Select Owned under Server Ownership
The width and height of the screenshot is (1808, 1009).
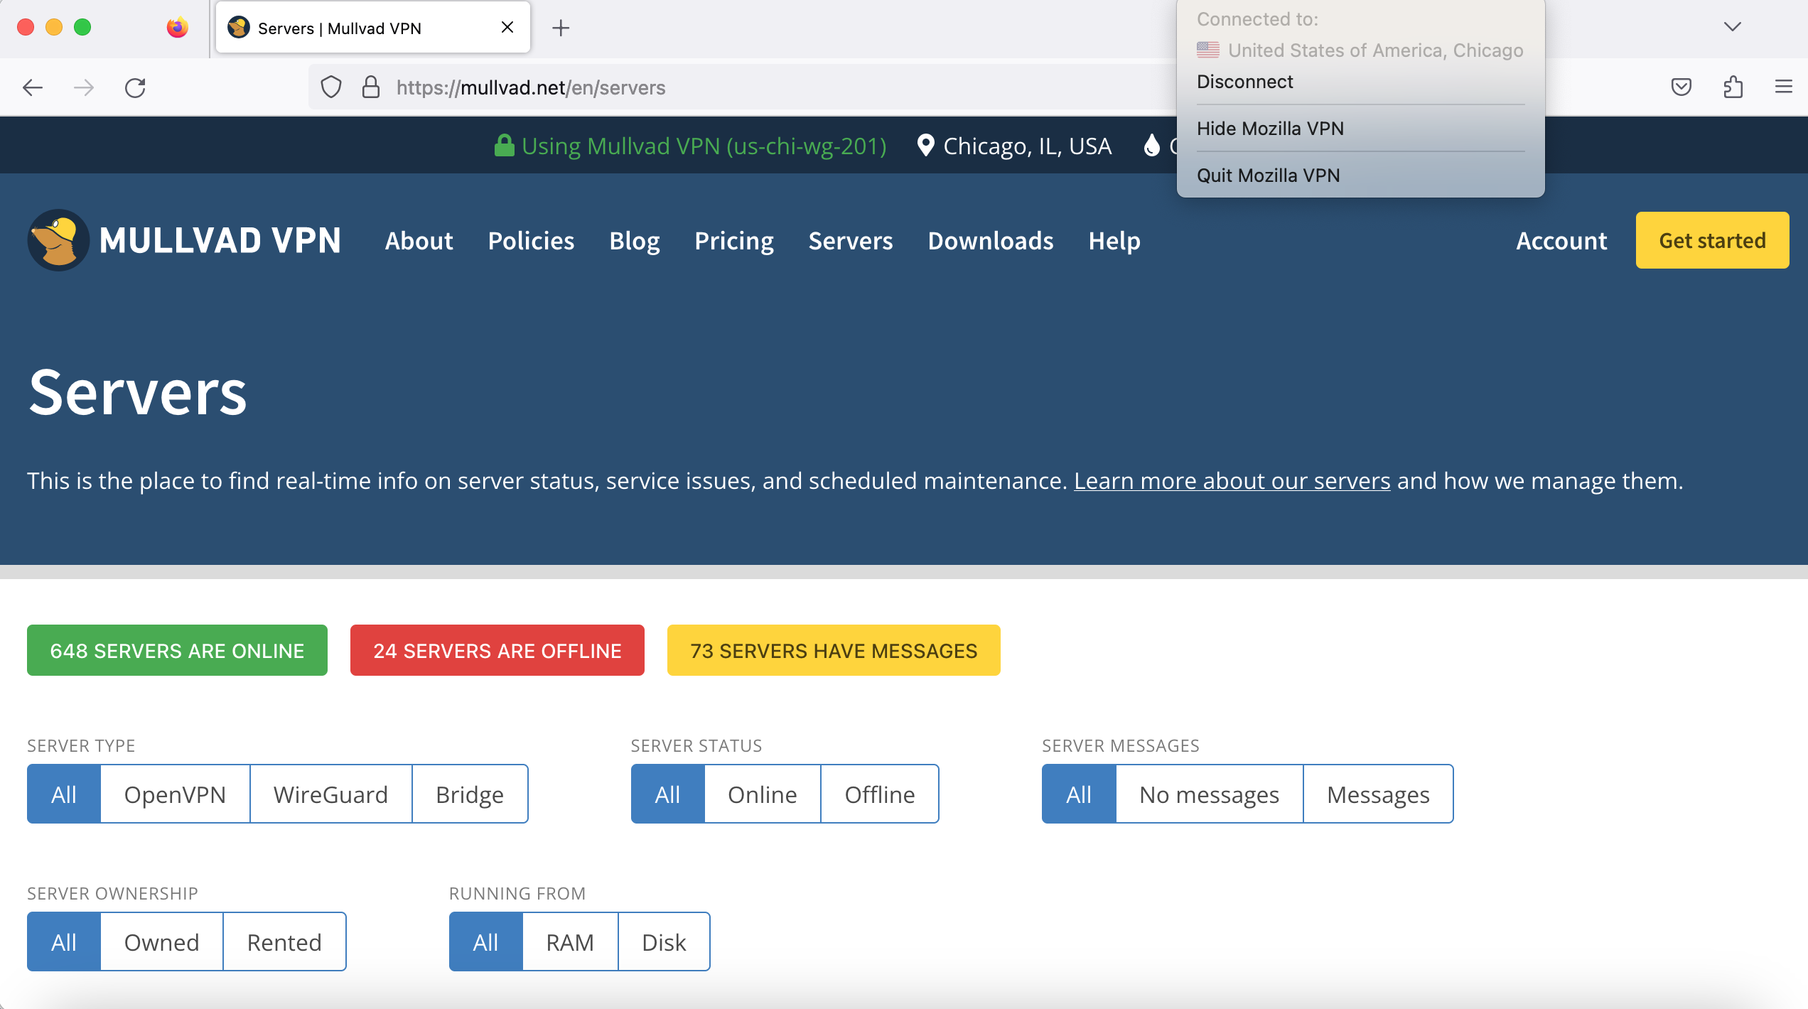(x=161, y=941)
